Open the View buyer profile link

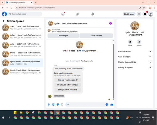[x=87, y=61]
